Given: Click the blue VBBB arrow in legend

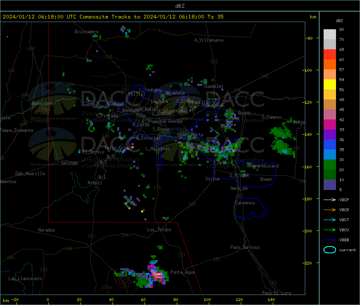Looking at the screenshot, I should (330, 240).
